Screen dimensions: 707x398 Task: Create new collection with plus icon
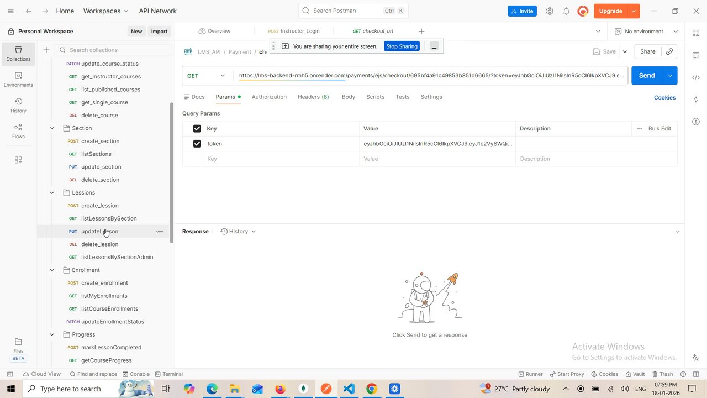point(46,50)
